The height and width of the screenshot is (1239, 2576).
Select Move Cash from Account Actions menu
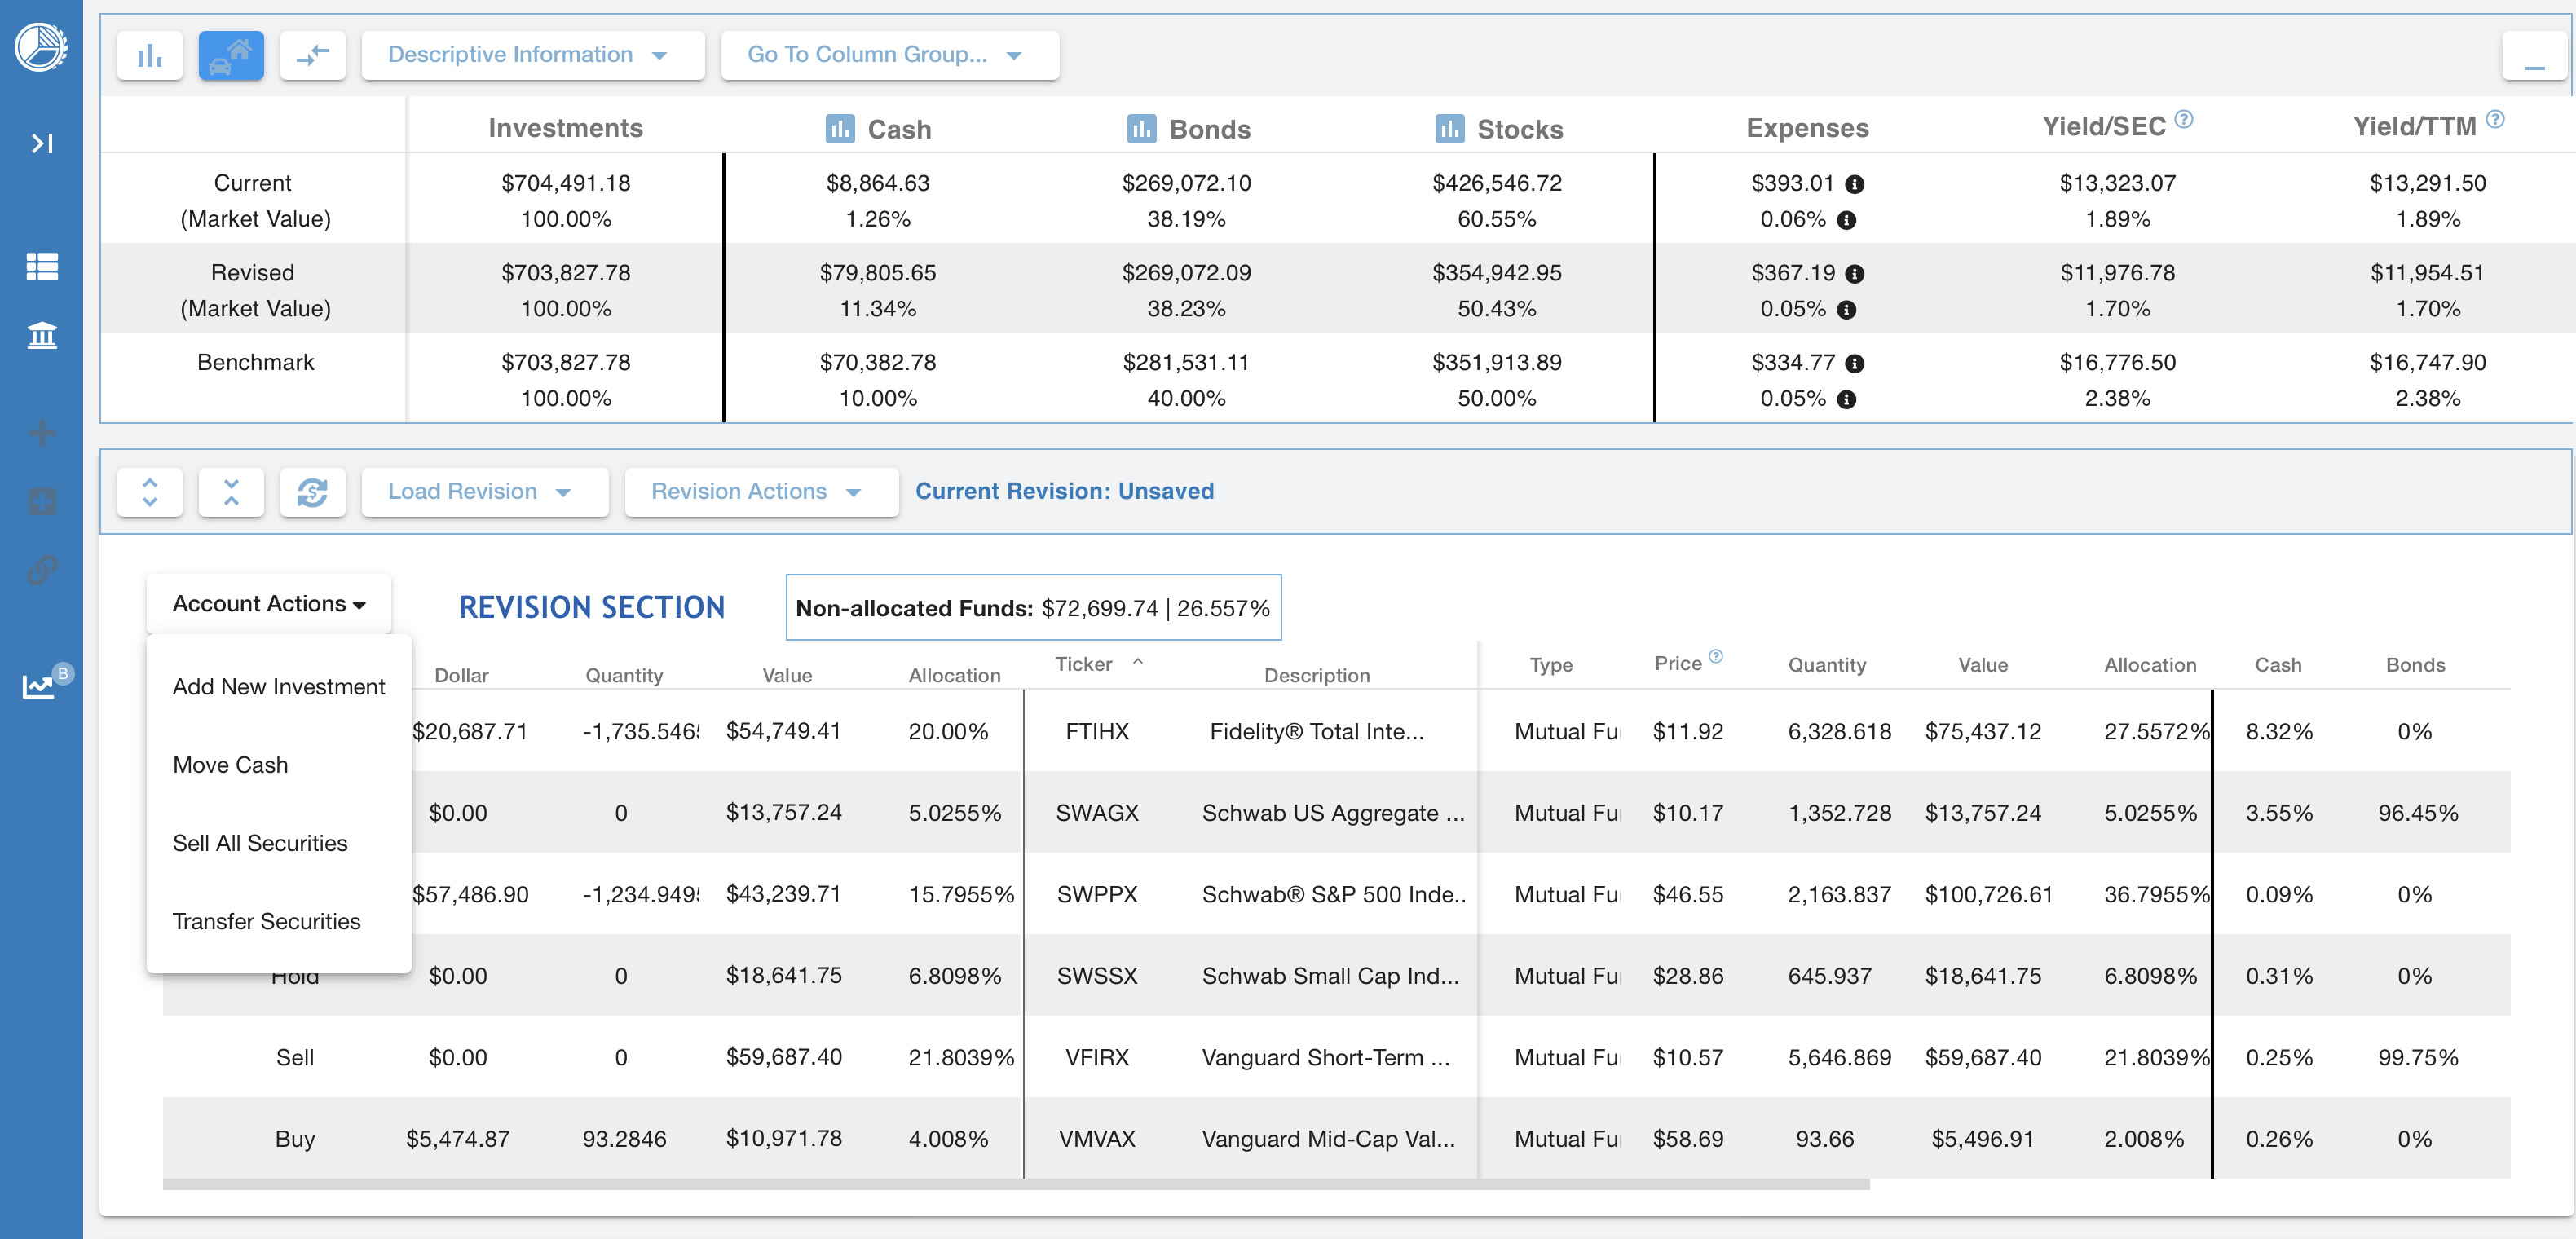229,764
